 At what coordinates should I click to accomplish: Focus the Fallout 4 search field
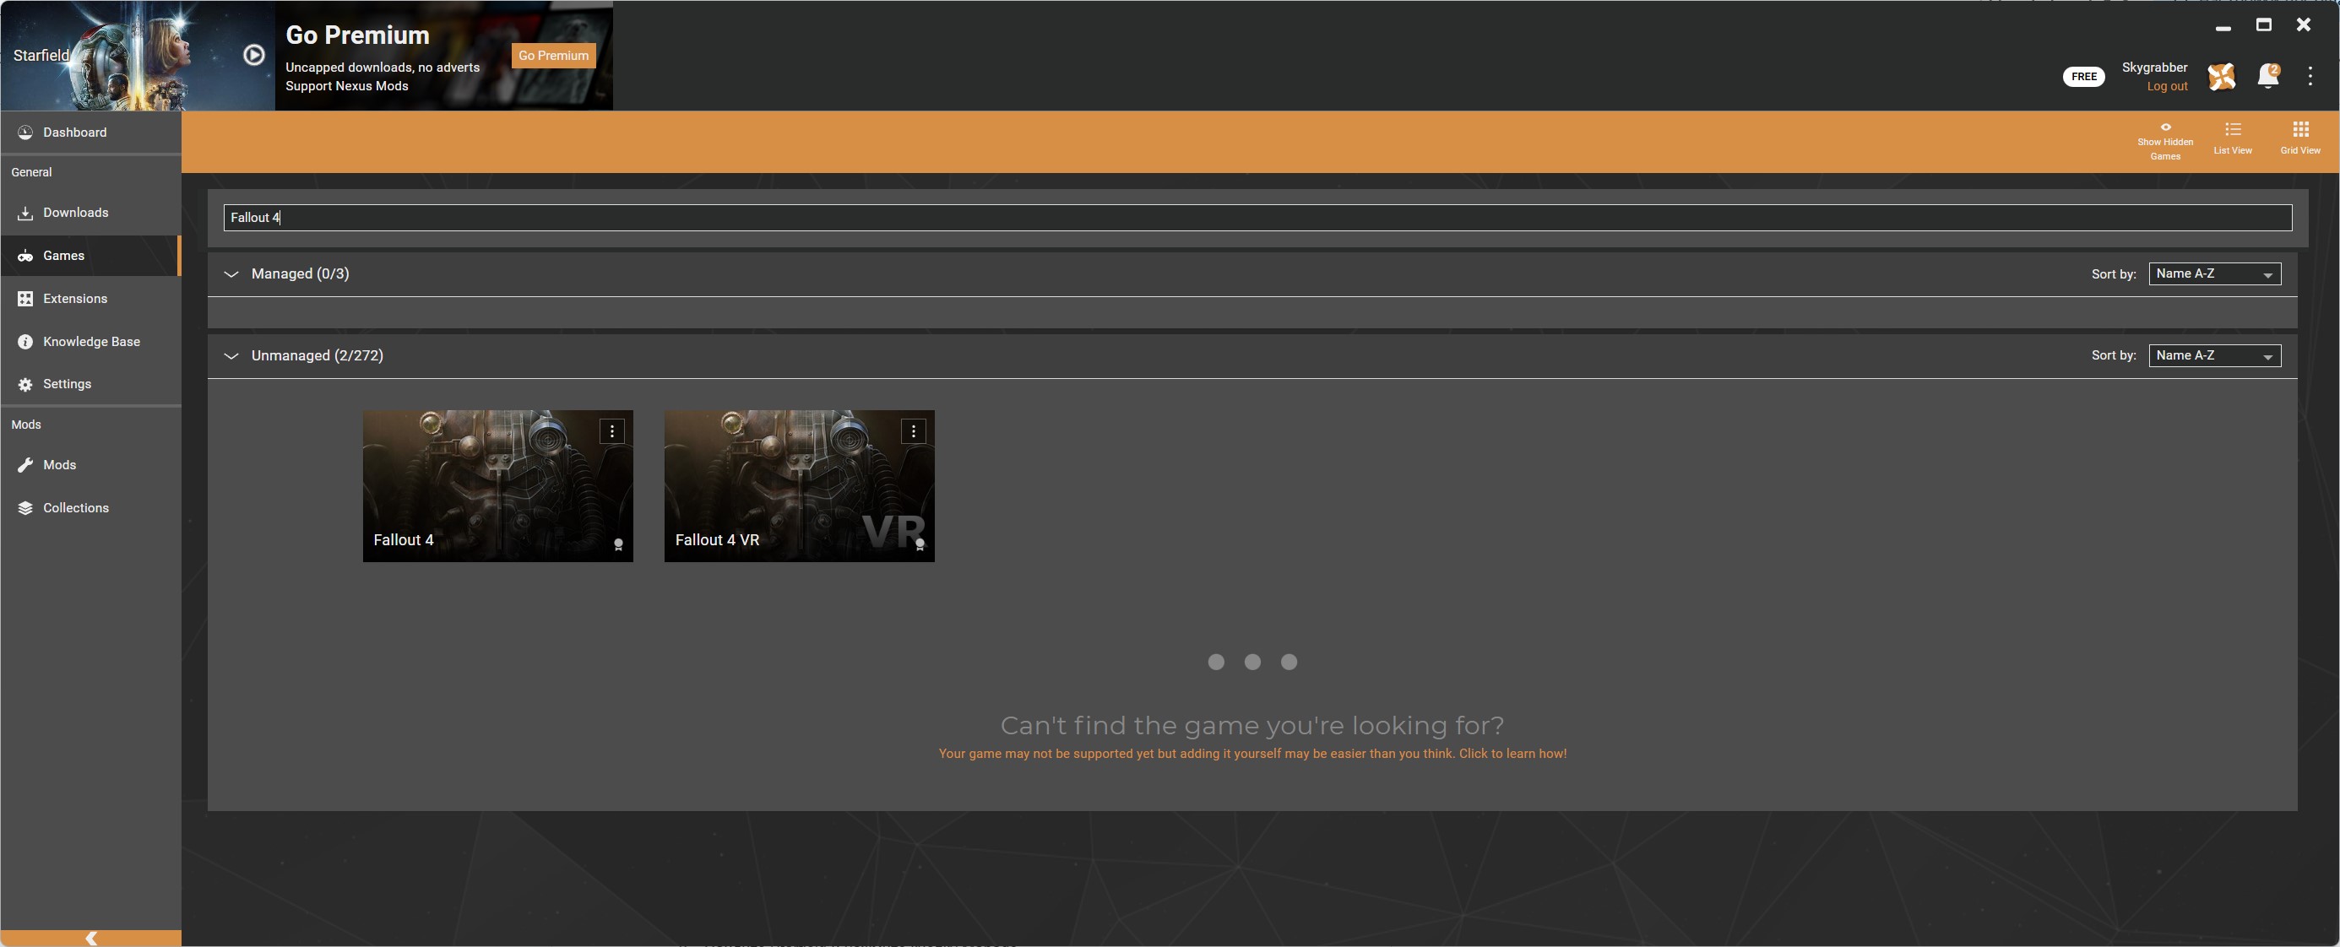(1257, 217)
